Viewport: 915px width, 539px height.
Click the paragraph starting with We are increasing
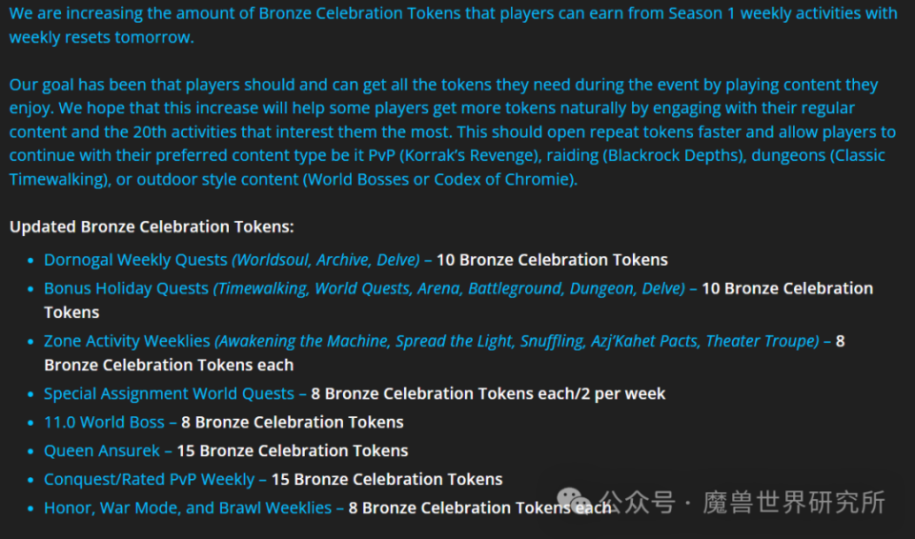(453, 26)
